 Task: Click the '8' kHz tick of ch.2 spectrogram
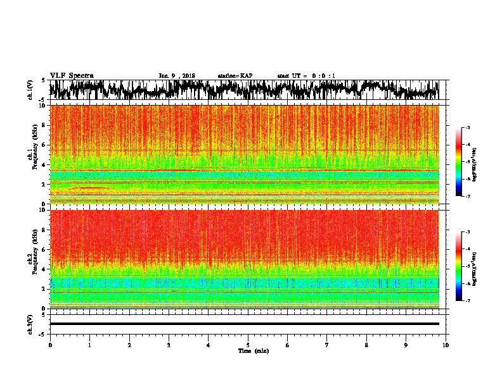click(x=44, y=230)
